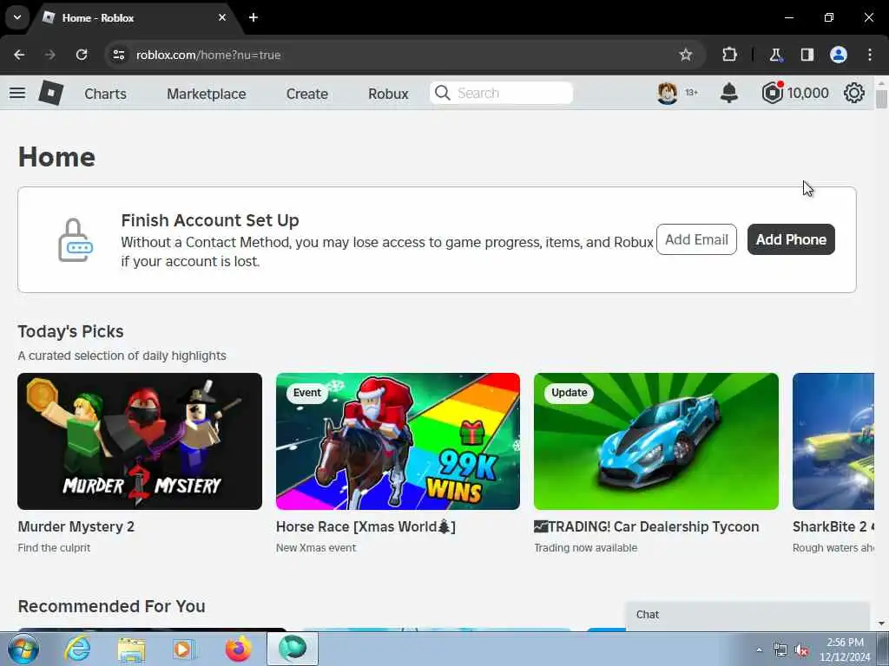This screenshot has width=889, height=666.
Task: Go forward with the browser forward arrow
Action: coord(49,55)
